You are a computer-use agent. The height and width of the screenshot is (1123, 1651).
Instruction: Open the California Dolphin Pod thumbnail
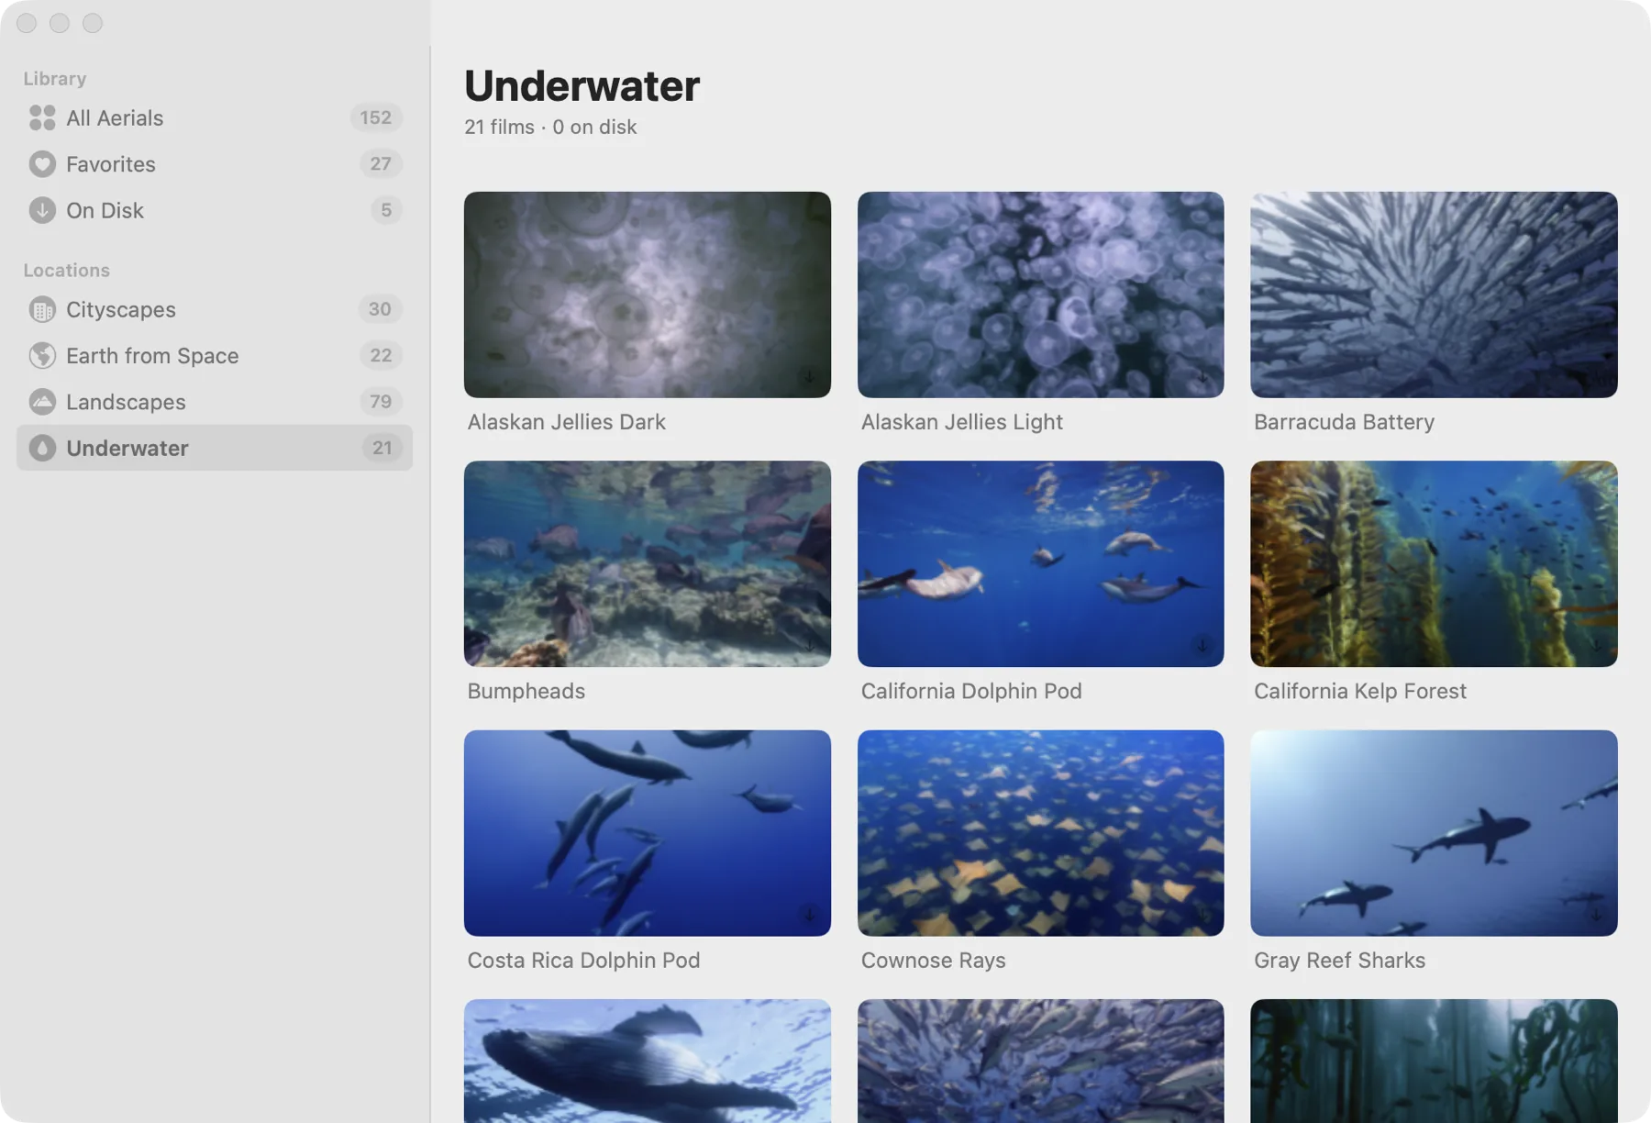[1040, 563]
